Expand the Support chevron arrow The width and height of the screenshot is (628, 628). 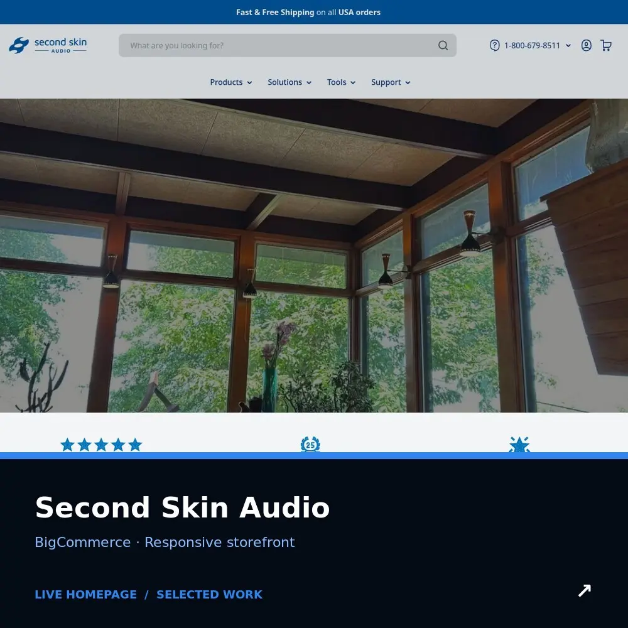408,82
